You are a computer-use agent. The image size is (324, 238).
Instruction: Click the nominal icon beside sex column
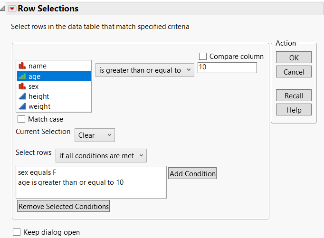click(22, 86)
